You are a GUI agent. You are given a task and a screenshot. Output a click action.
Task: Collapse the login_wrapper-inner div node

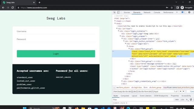tap(122, 39)
